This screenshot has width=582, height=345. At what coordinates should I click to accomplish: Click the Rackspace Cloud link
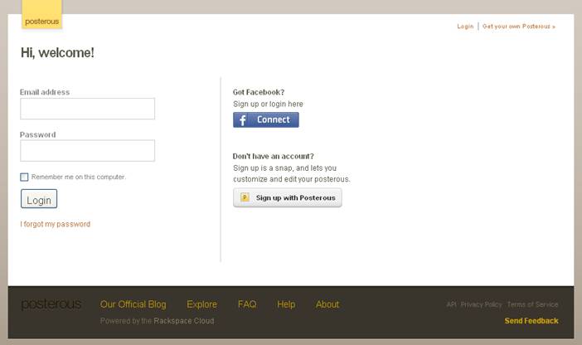point(184,321)
